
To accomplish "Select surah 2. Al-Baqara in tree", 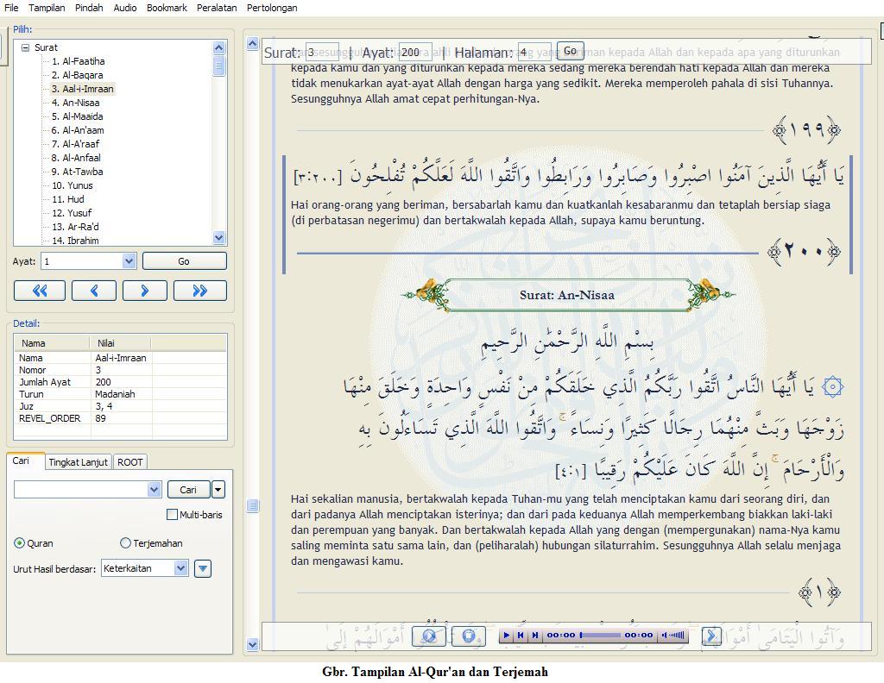I will 77,75.
